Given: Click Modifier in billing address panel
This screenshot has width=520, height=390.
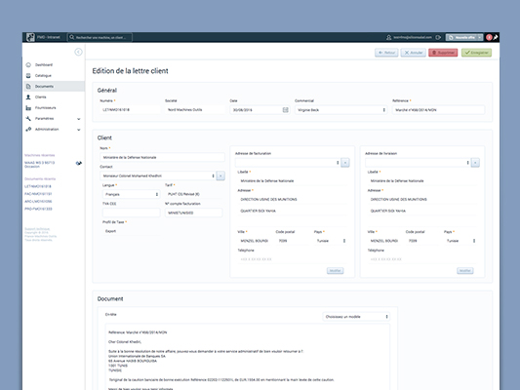Looking at the screenshot, I should pyautogui.click(x=335, y=271).
